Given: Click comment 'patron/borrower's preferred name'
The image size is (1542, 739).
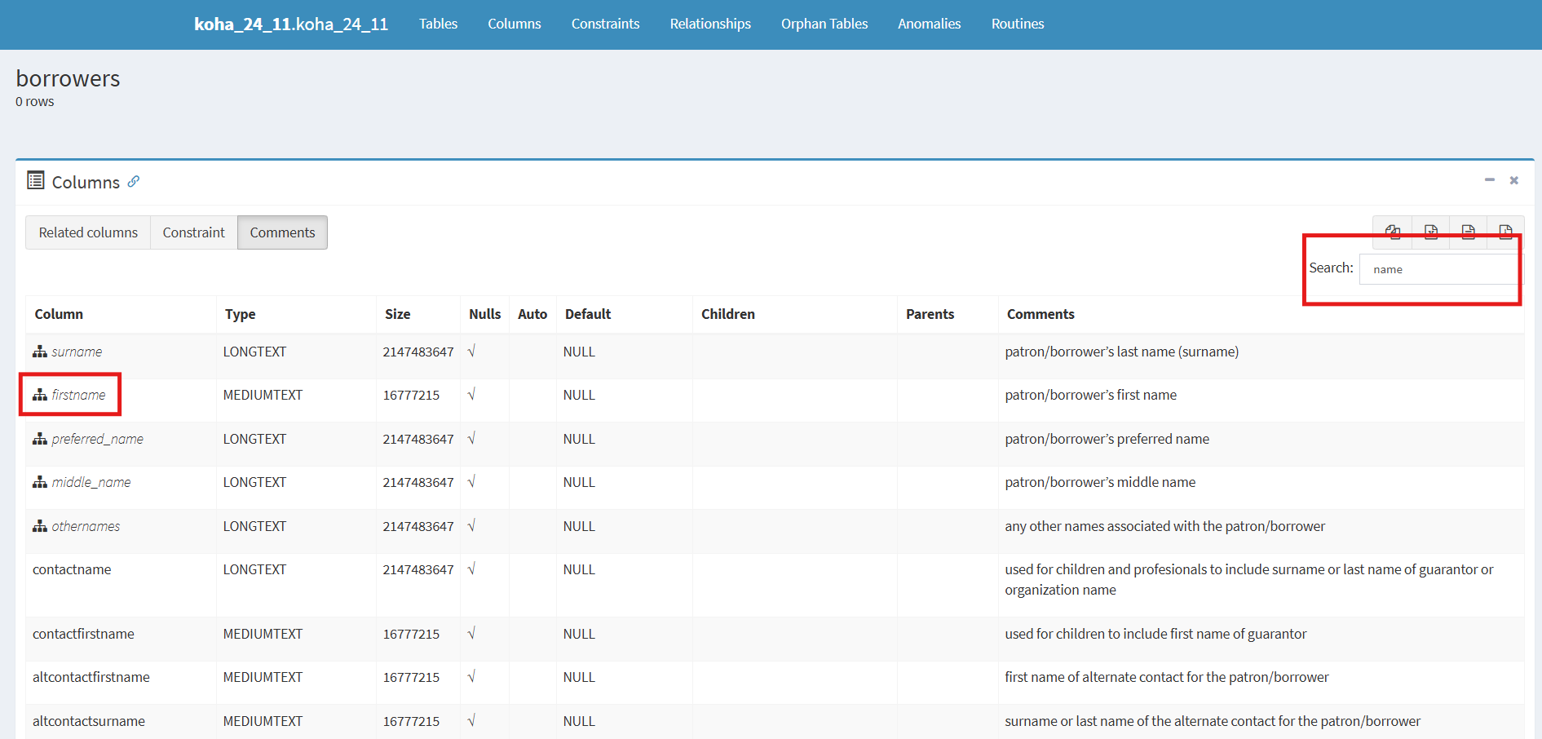Looking at the screenshot, I should [1107, 439].
